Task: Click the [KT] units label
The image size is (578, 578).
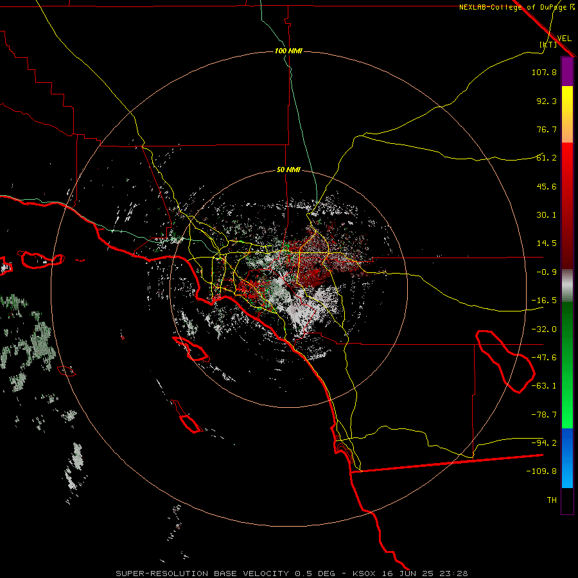Action: point(548,44)
